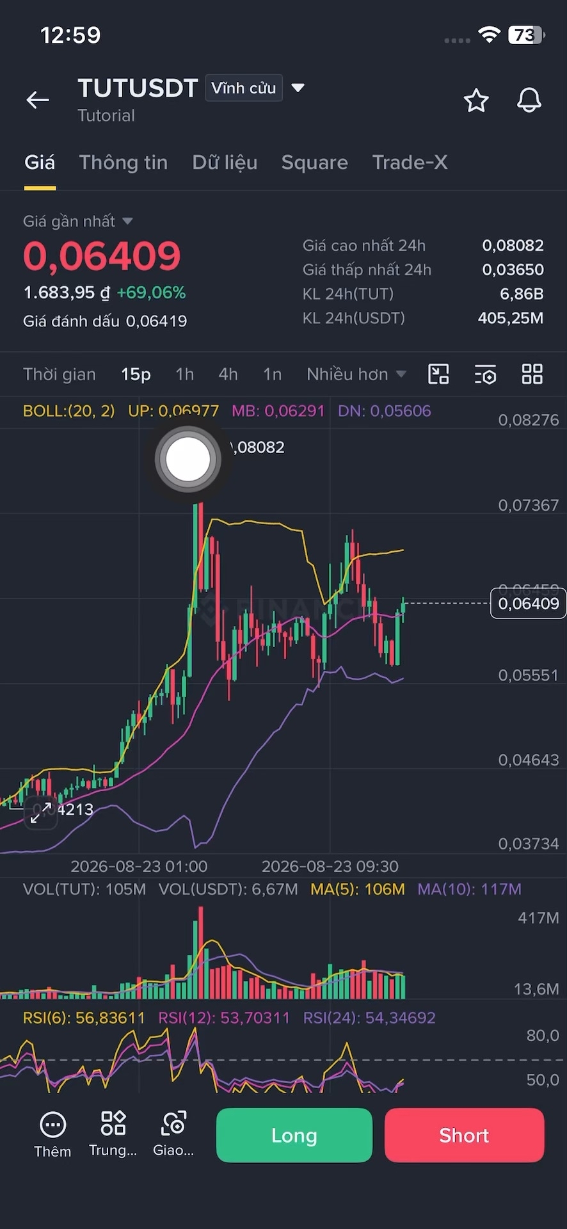567x1229 pixels.
Task: Tap the 1.683,95 ₫ converted price
Action: (x=67, y=293)
